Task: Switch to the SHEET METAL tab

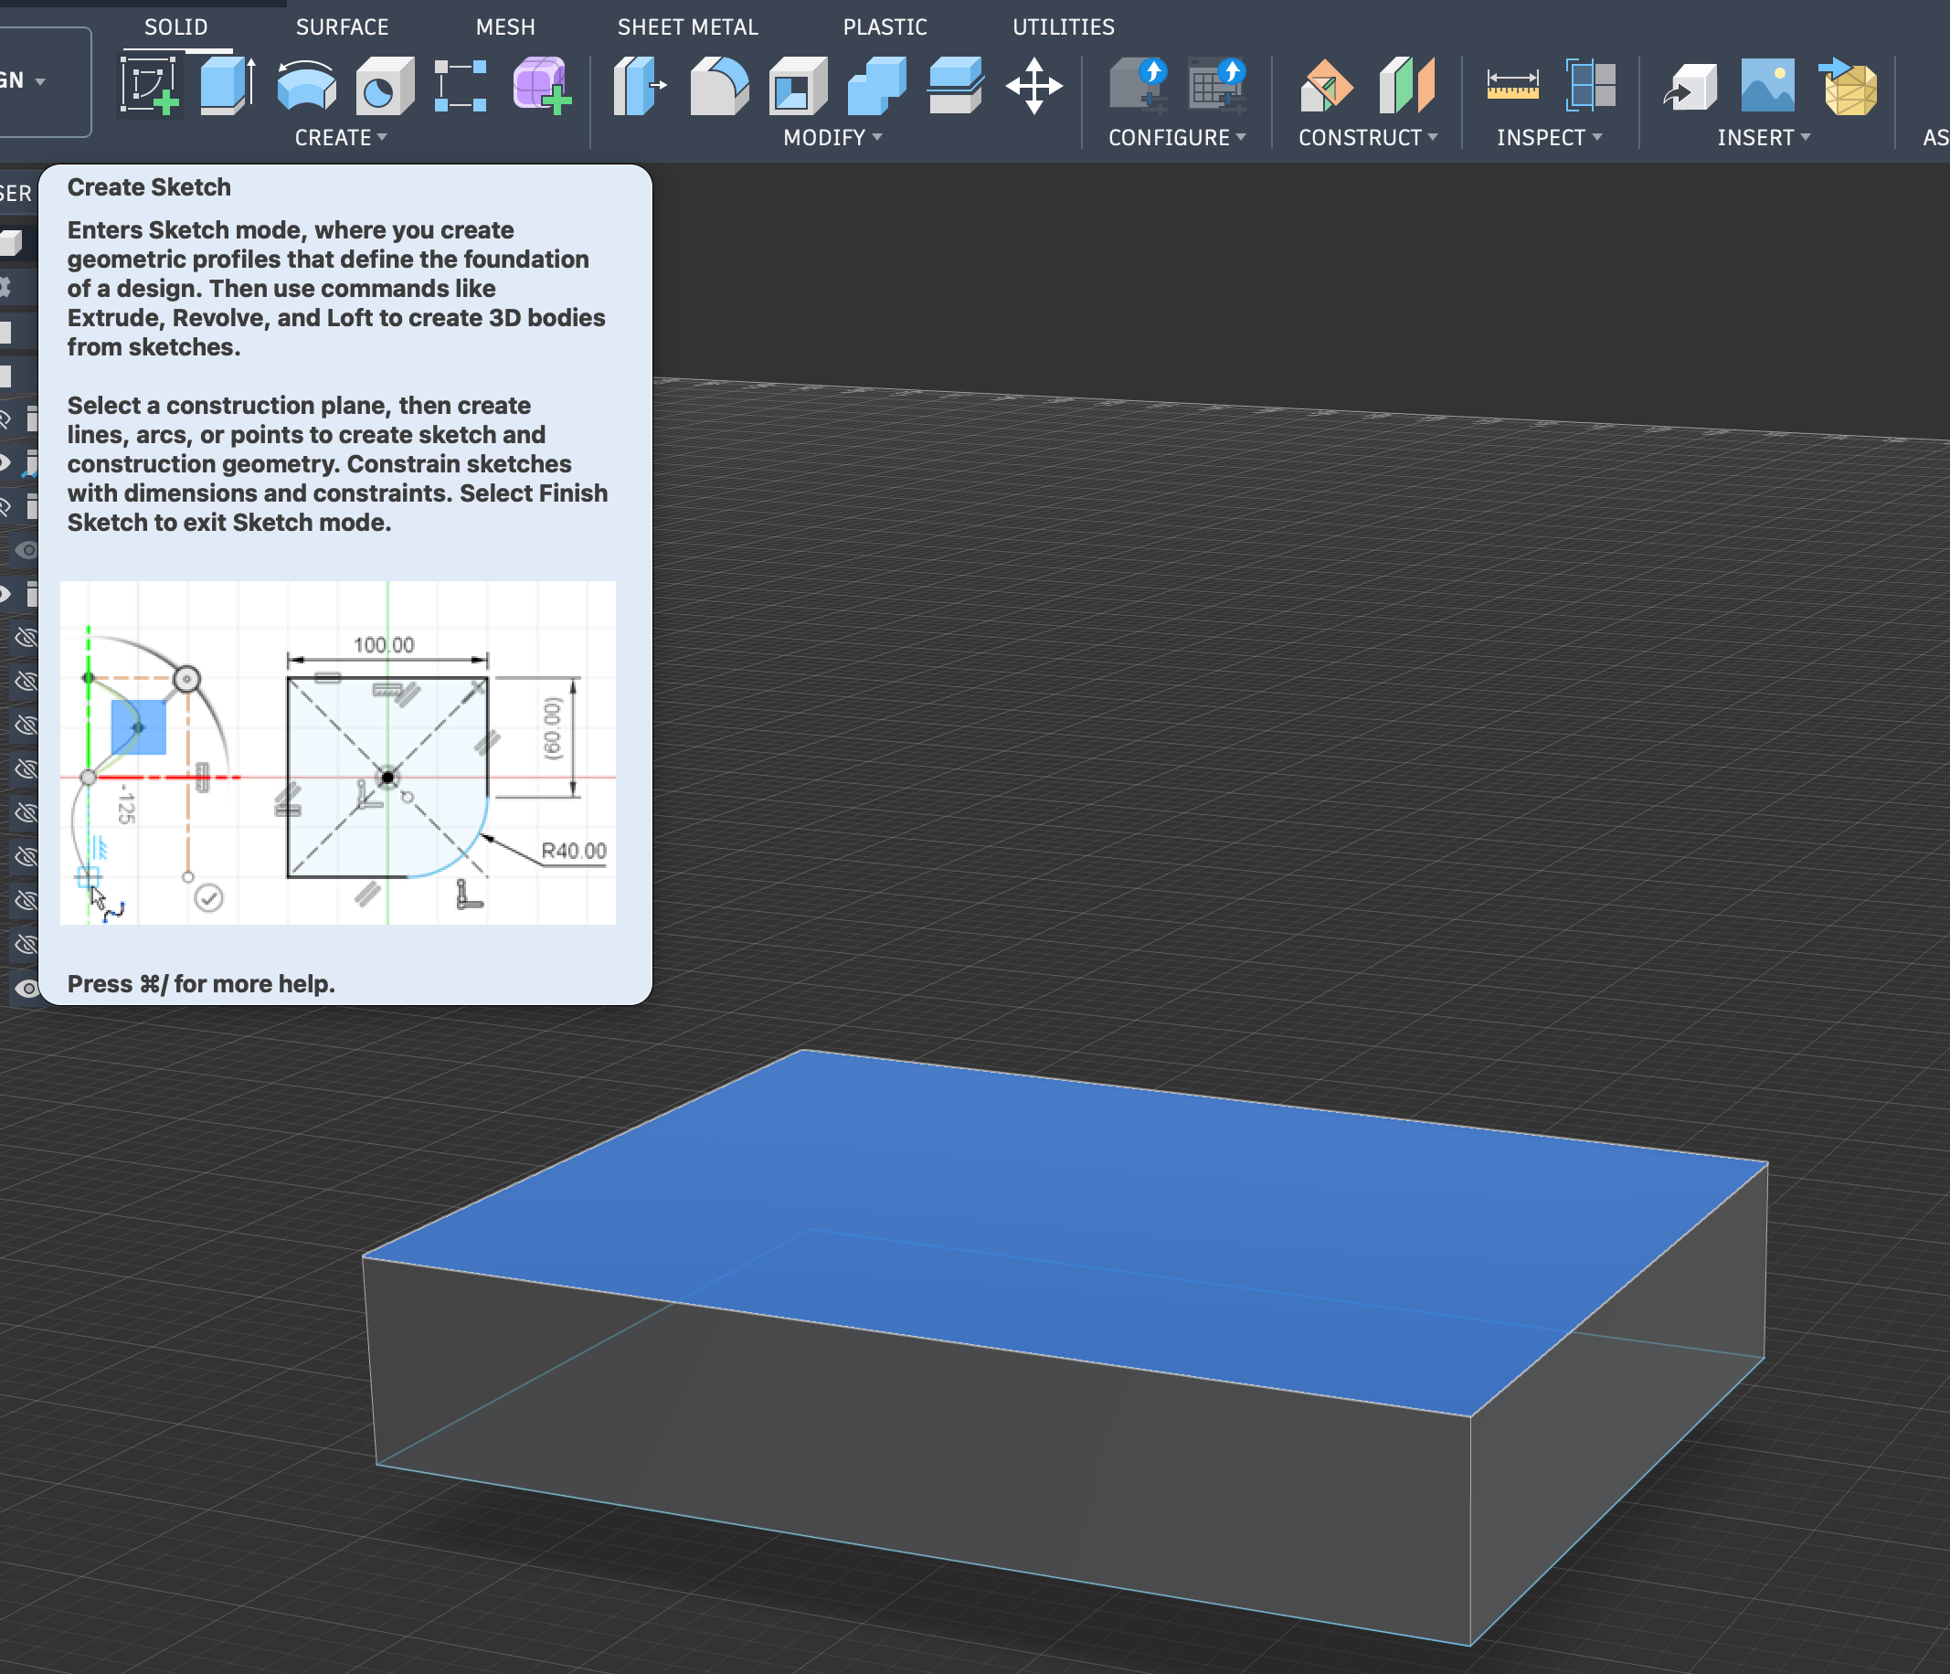Action: 687,27
